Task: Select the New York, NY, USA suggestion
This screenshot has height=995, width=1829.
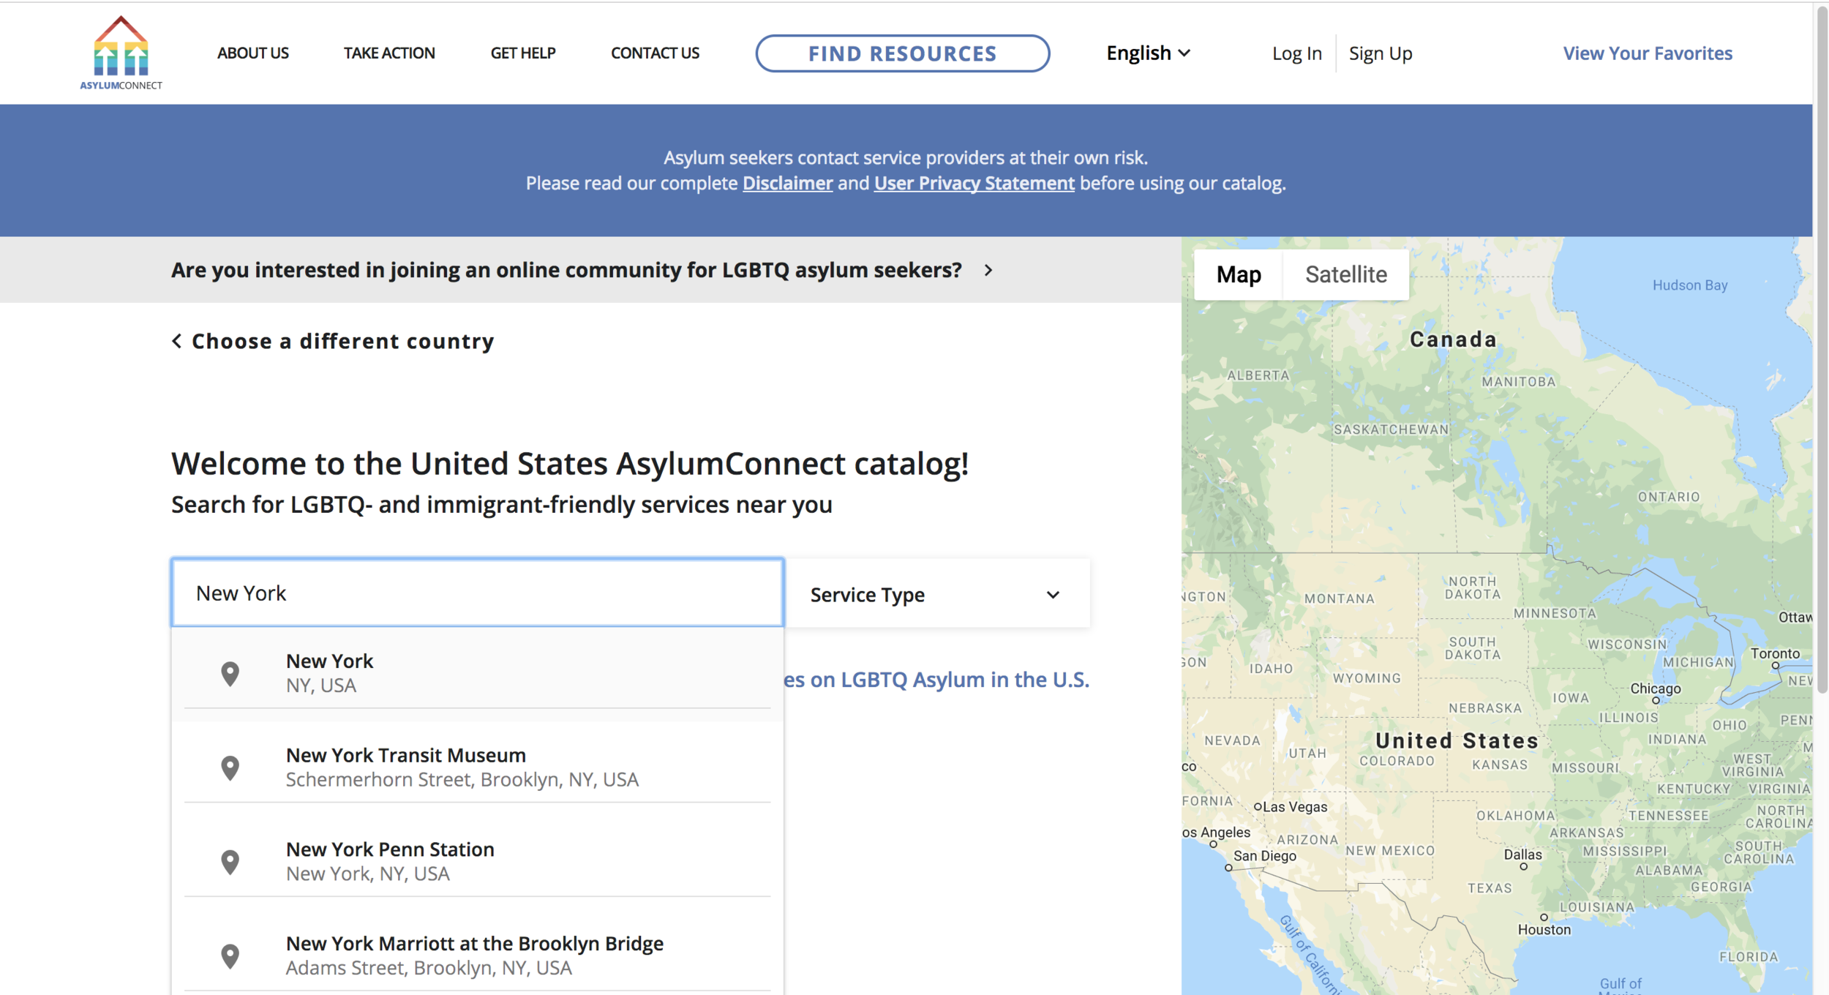Action: 478,674
